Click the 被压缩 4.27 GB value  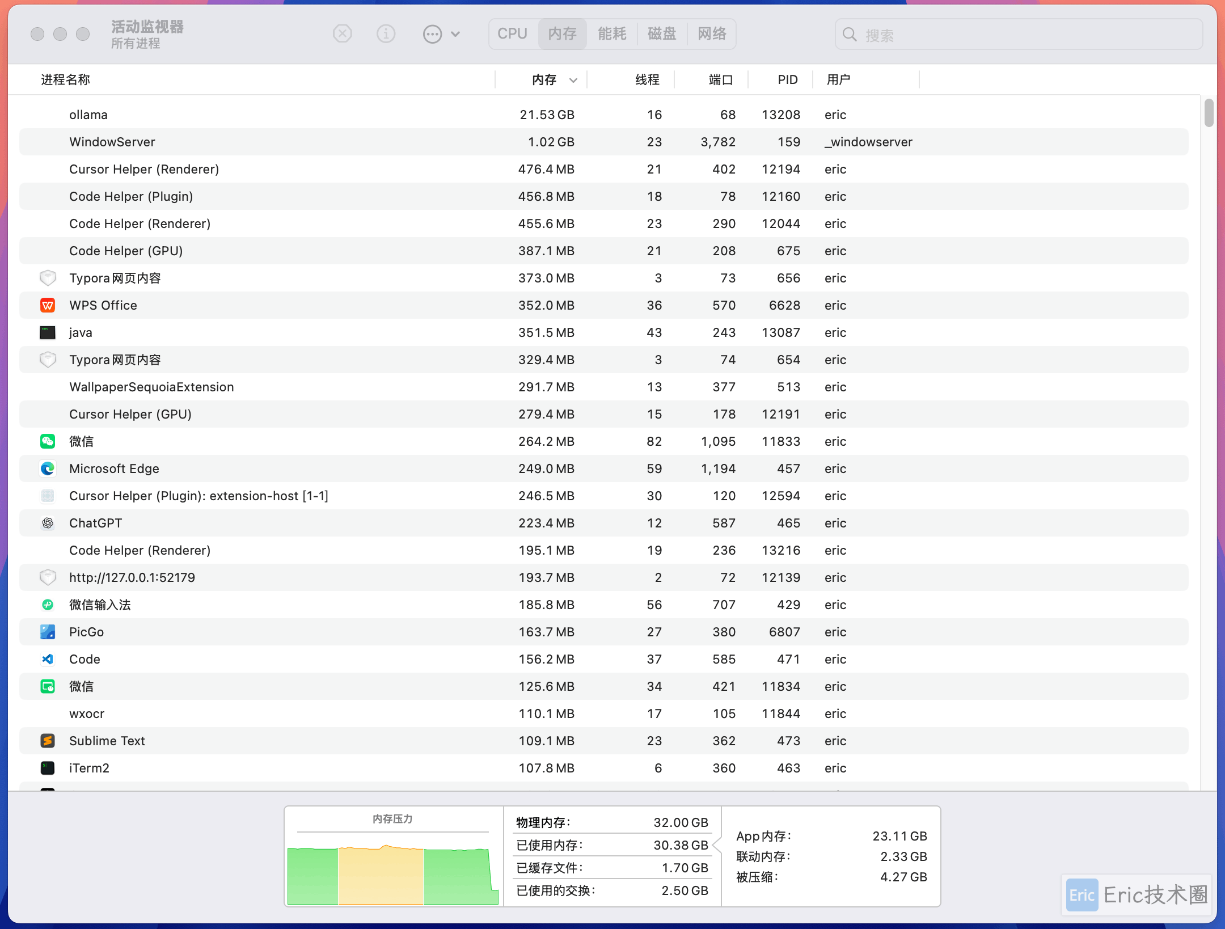pyautogui.click(x=903, y=877)
